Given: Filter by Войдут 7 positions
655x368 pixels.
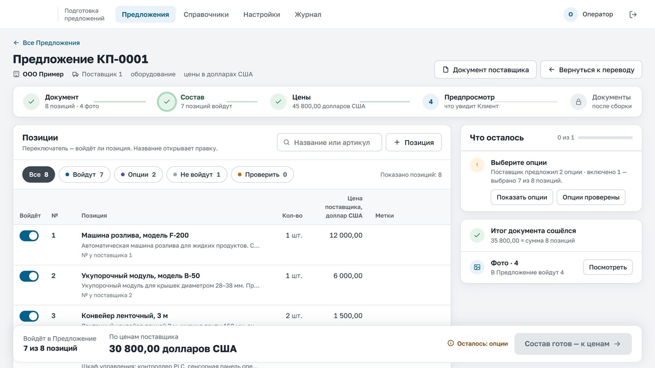Looking at the screenshot, I should (x=85, y=175).
